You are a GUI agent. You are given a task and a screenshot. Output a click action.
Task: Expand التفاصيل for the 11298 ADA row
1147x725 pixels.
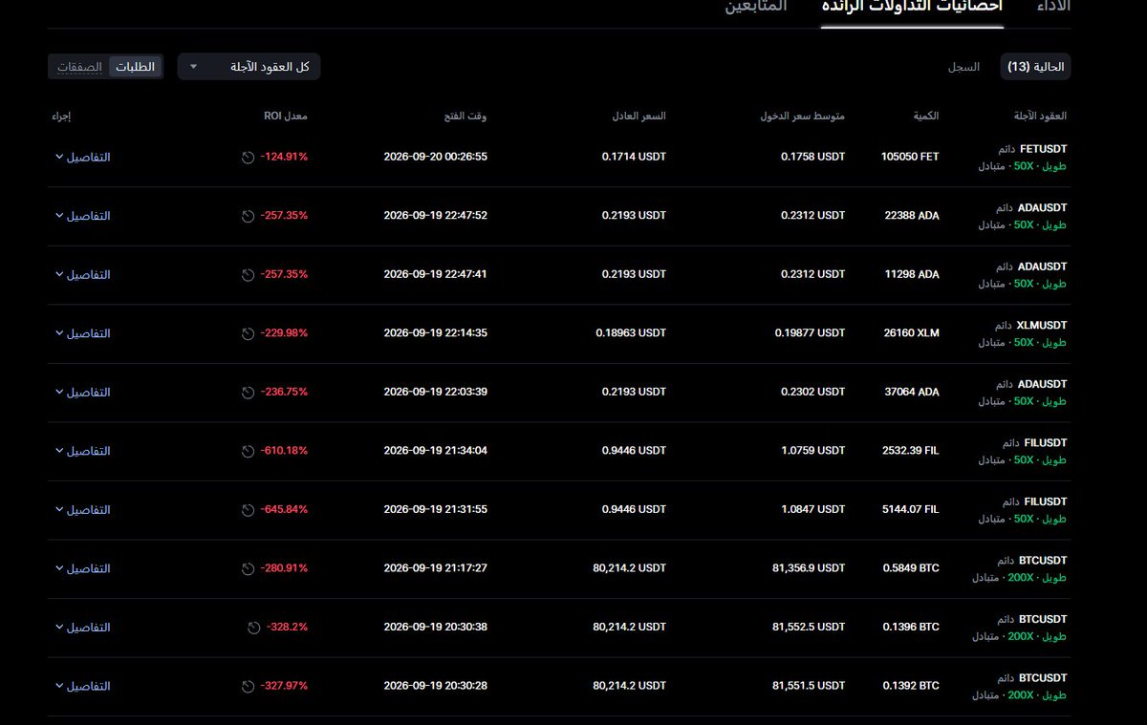click(82, 275)
